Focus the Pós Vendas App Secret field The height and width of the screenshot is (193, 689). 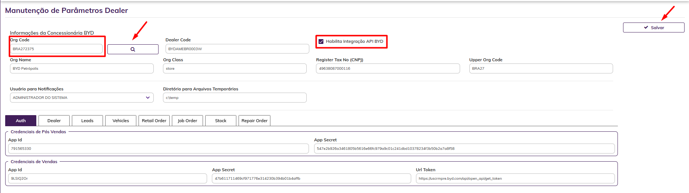[464, 149]
